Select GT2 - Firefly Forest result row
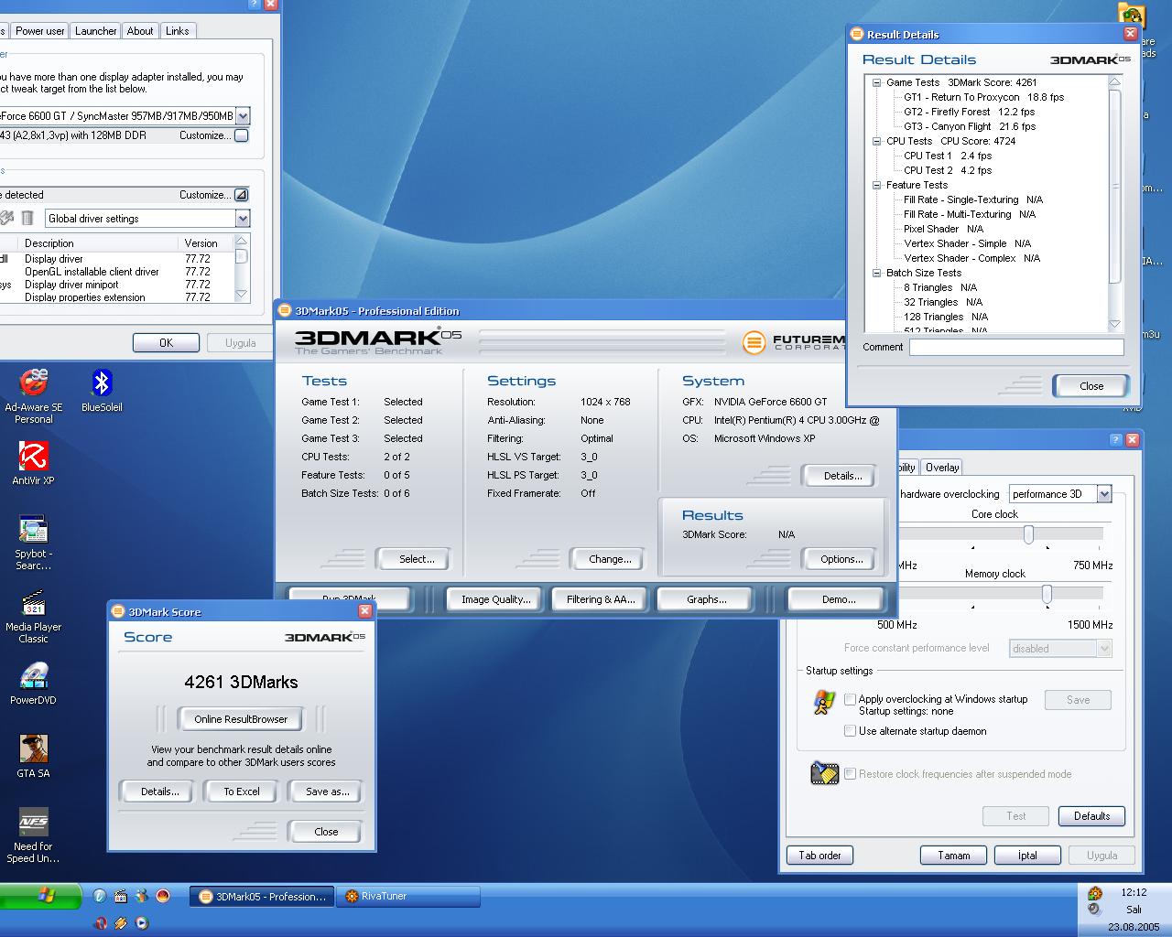This screenshot has width=1172, height=937. click(969, 112)
